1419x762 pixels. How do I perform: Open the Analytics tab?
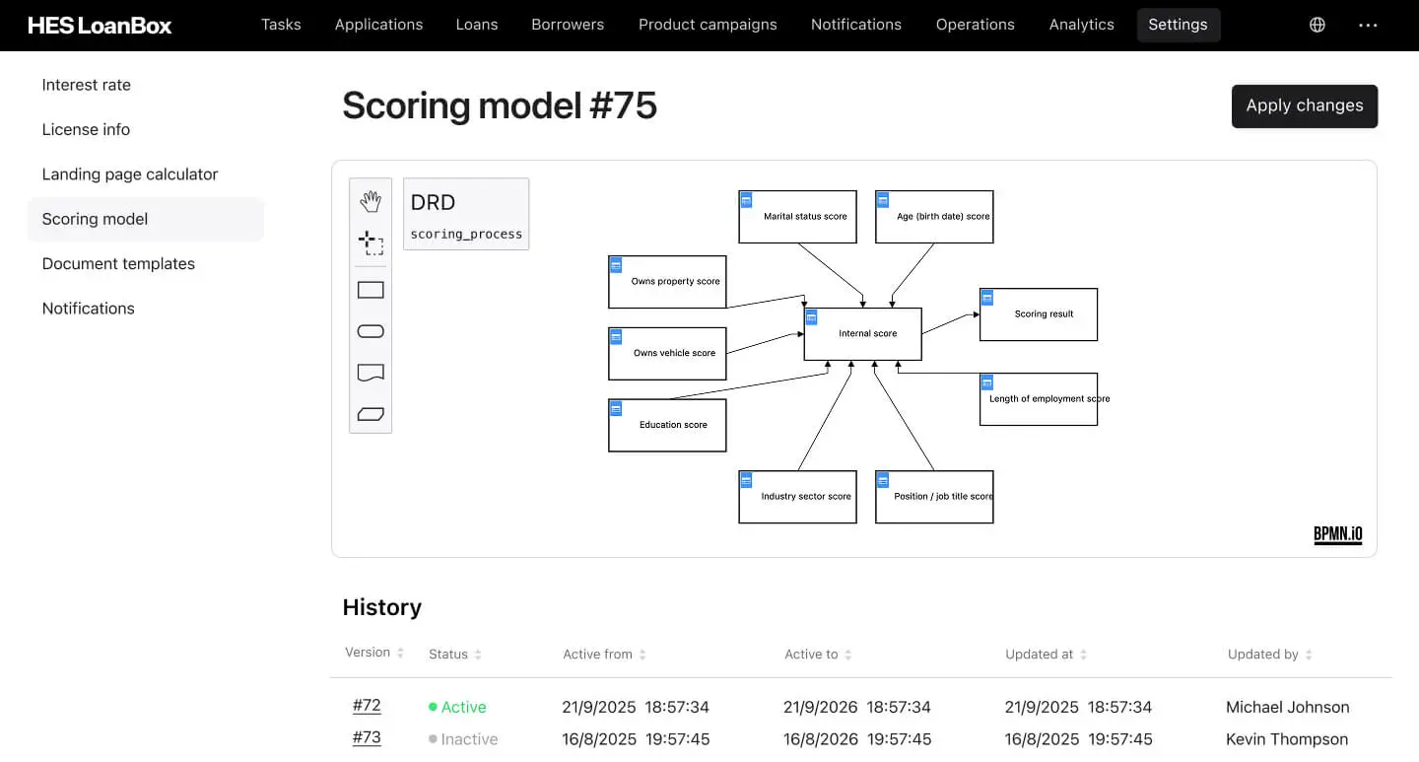(1082, 25)
